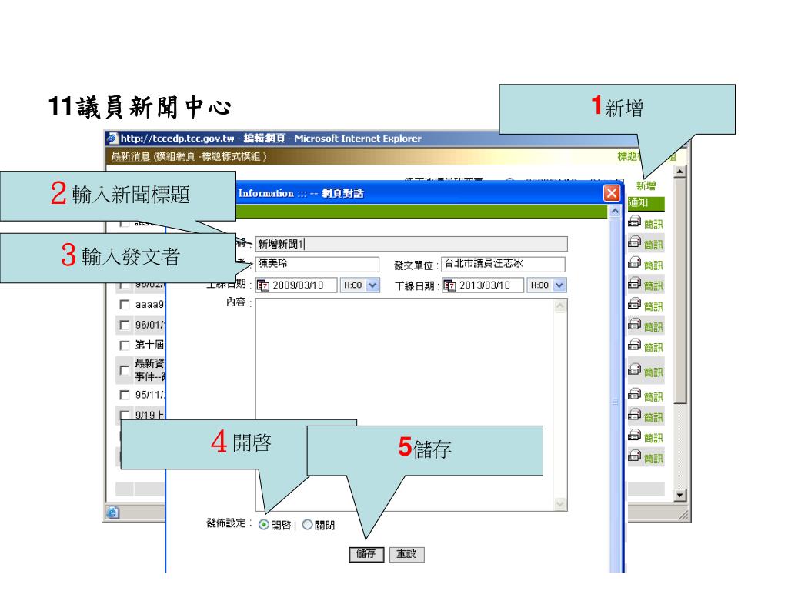Click the title field containing 新增新聞1
This screenshot has width=788, height=591.
(x=411, y=244)
